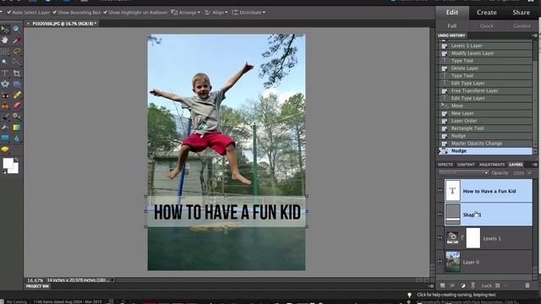Switch to the Edit tab
Image resolution: width=541 pixels, height=304 pixels.
point(452,13)
